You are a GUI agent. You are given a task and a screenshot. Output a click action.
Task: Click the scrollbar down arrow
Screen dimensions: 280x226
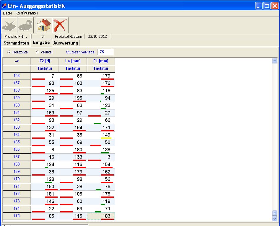tap(274, 218)
